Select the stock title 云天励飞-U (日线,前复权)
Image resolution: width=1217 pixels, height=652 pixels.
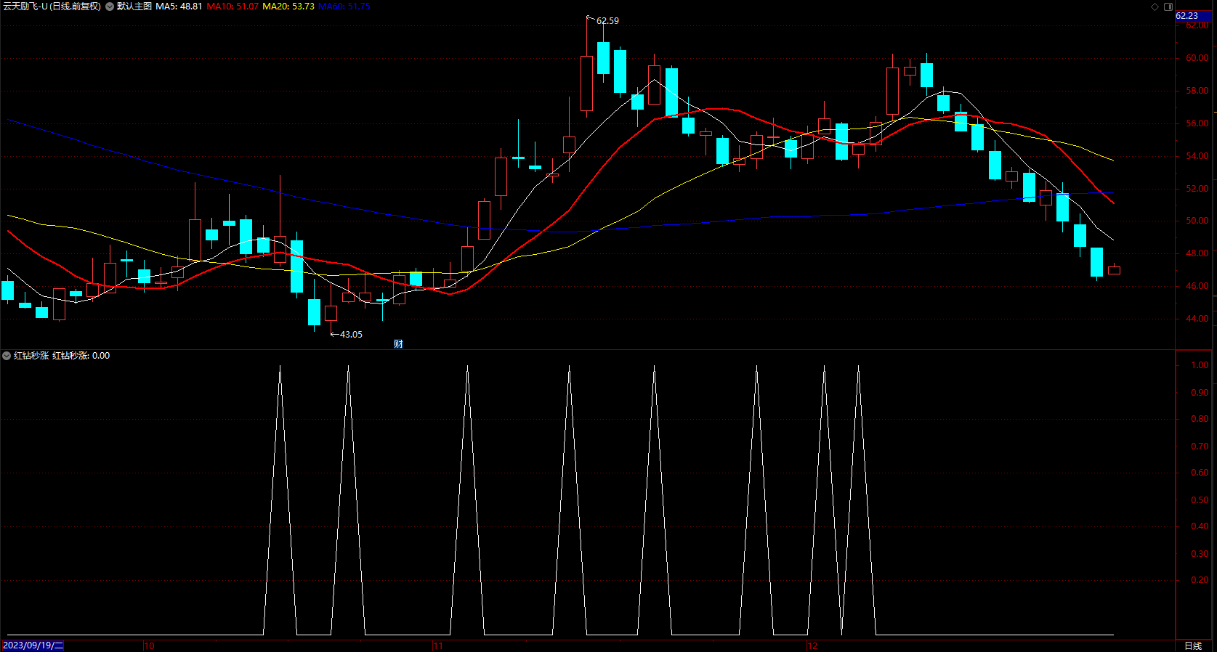tap(52, 7)
